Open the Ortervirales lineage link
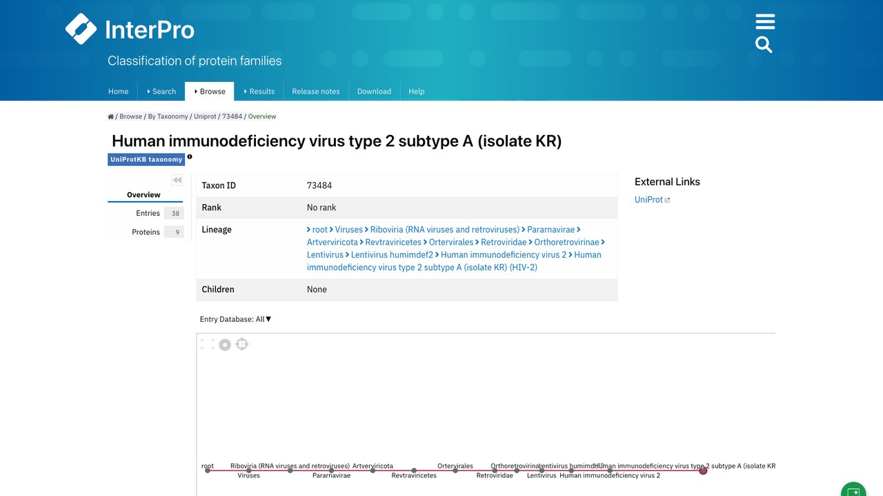 pyautogui.click(x=451, y=242)
